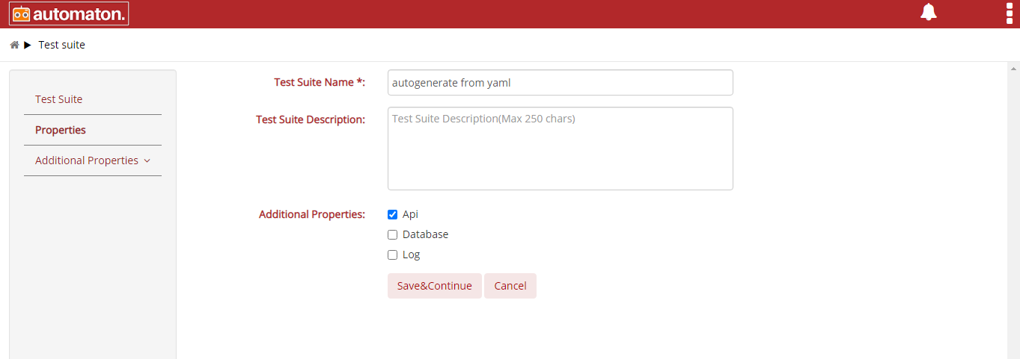Open the vertical dots menu
Screen dimensions: 1020x359
(x=1010, y=13)
